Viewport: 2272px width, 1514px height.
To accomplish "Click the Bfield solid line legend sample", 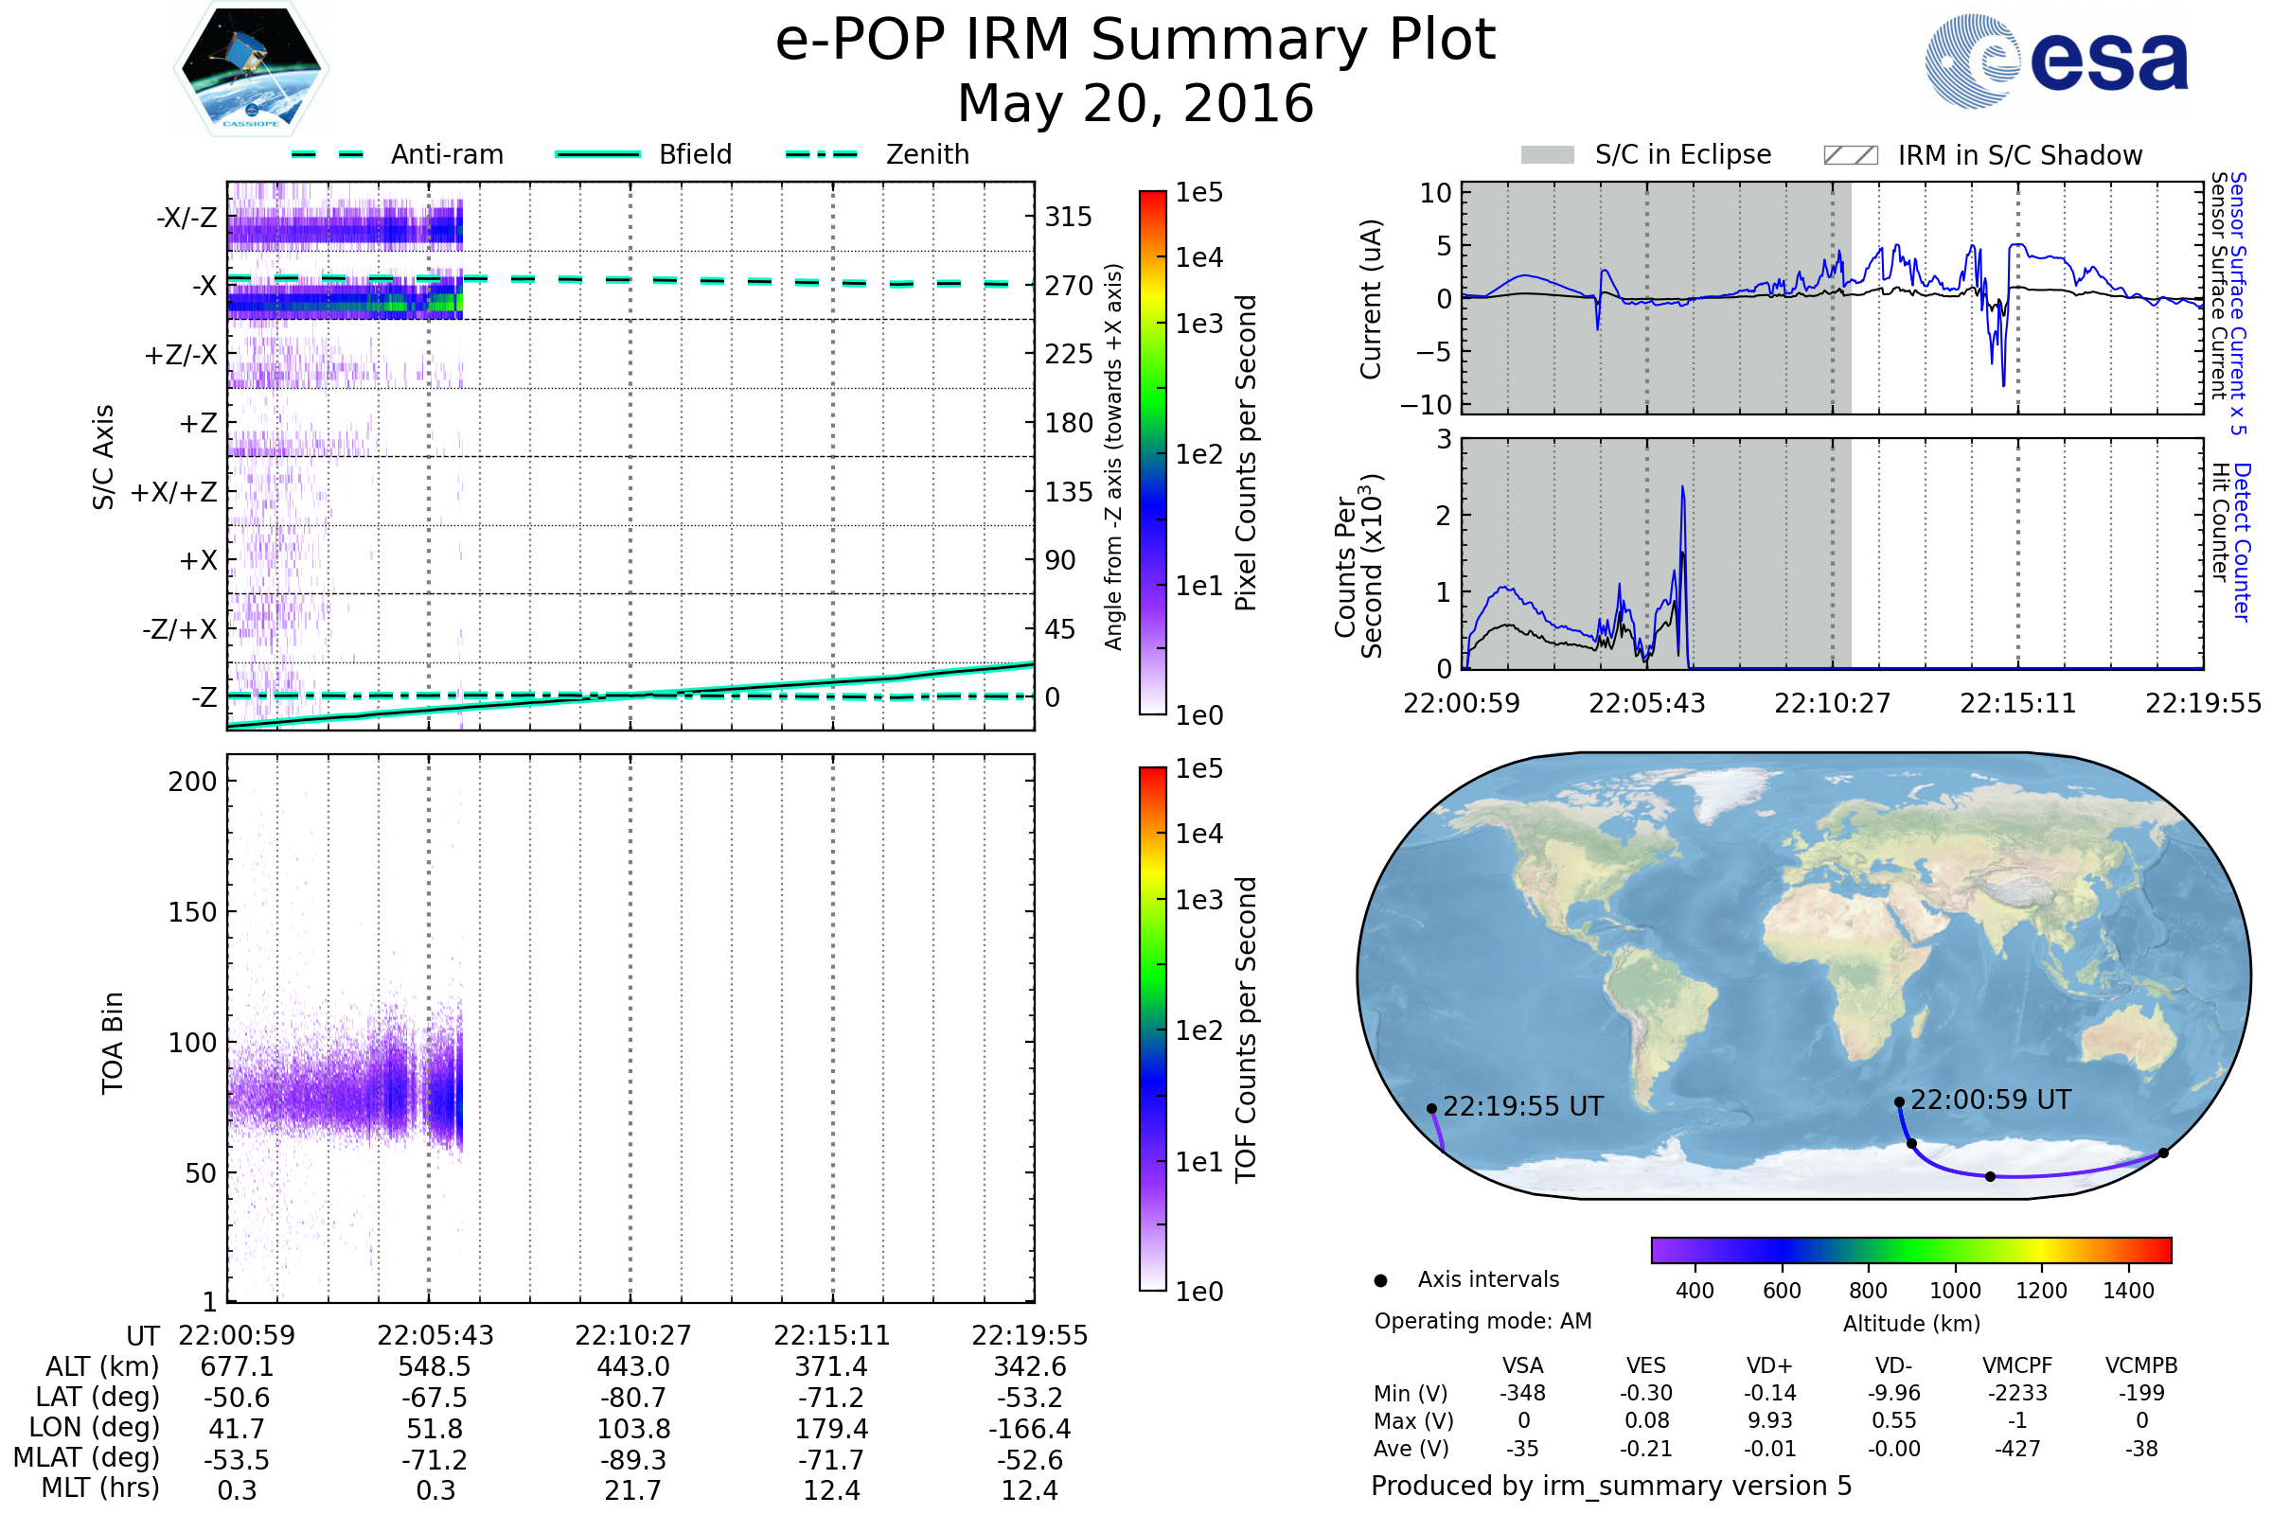I will [x=597, y=154].
